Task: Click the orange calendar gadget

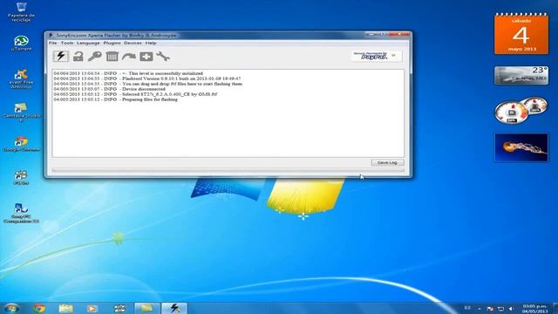Action: point(521,33)
